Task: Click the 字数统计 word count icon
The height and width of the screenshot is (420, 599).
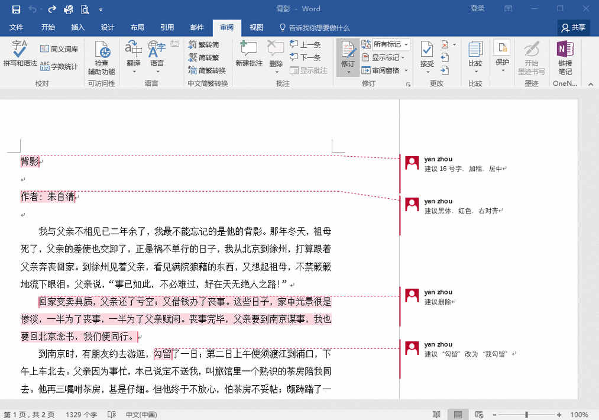Action: [x=59, y=67]
